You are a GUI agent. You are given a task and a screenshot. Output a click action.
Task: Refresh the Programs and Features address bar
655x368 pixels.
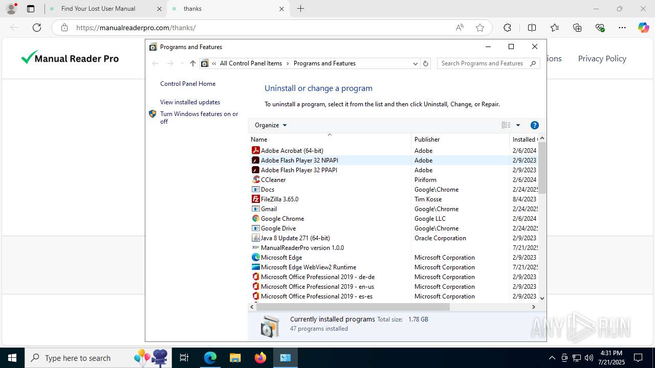coord(426,63)
